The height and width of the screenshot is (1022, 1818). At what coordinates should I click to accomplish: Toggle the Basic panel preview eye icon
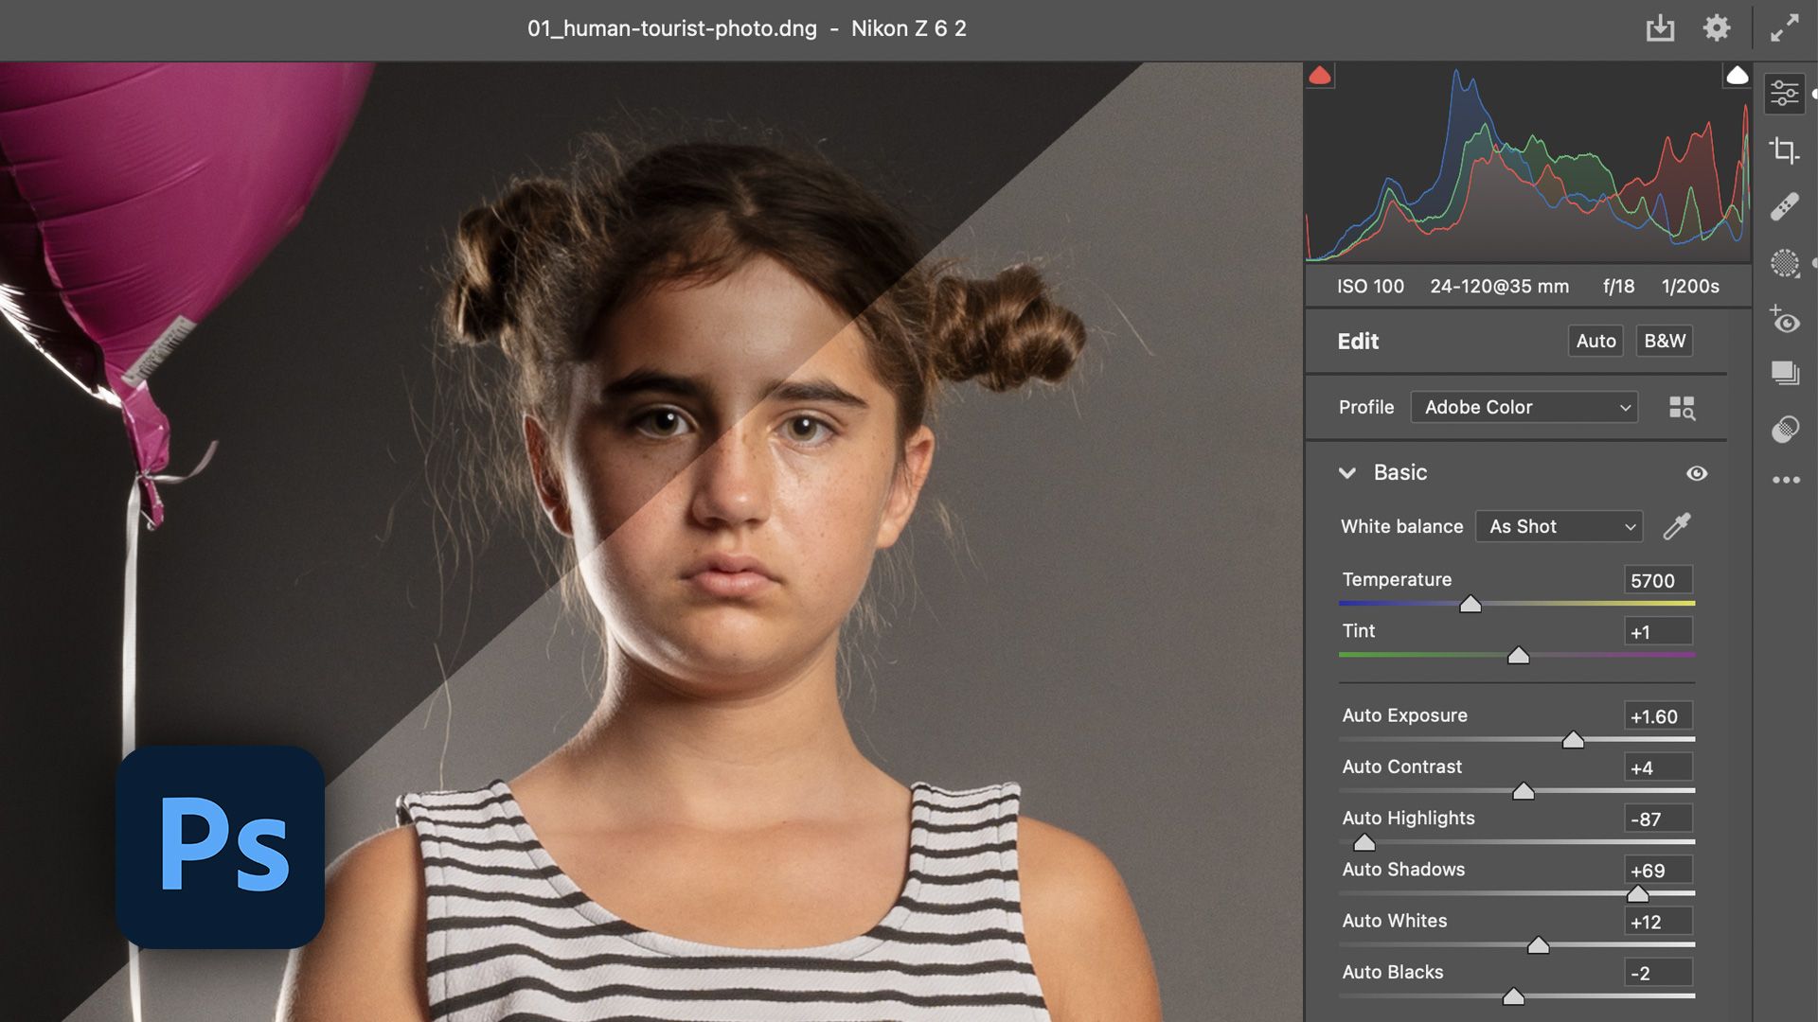pos(1697,473)
